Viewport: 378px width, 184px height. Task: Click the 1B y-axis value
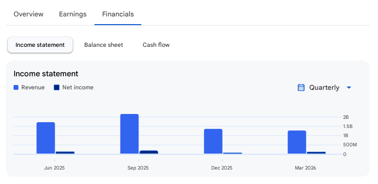346,136
